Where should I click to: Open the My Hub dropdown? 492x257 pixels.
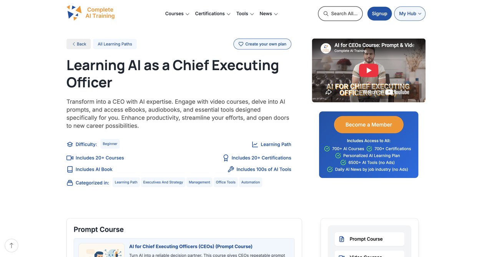click(x=410, y=13)
